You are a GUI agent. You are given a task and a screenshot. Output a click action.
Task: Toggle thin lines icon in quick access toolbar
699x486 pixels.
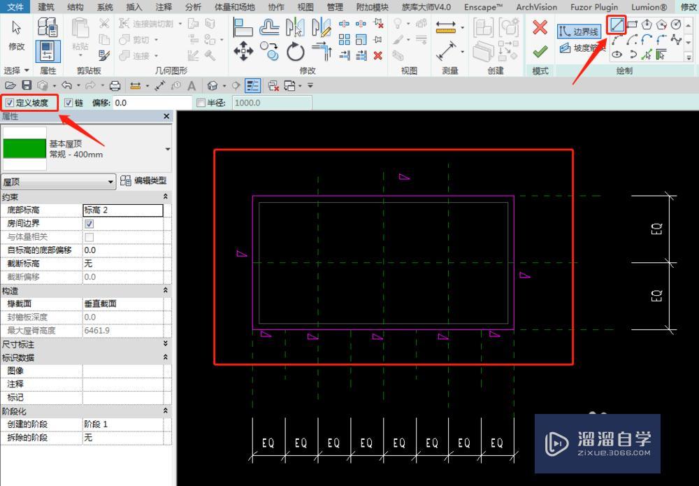click(253, 85)
